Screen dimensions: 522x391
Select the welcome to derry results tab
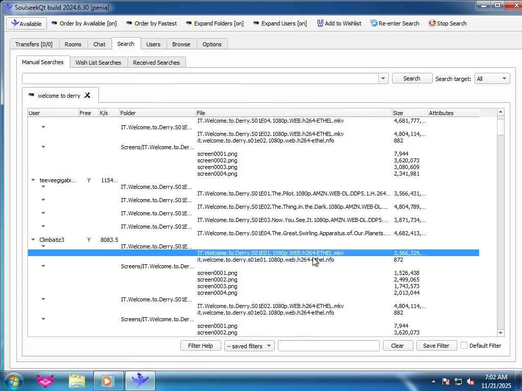(59, 96)
